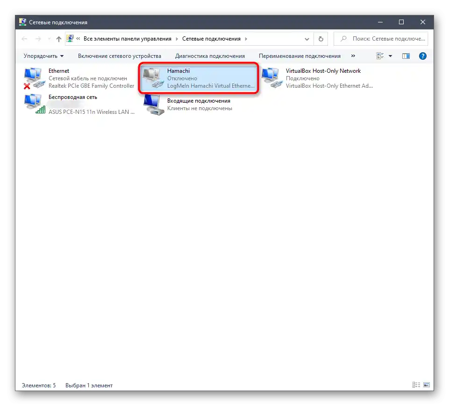Switch to large icons view in status bar
Screen dimensions: 449x406
click(427, 385)
